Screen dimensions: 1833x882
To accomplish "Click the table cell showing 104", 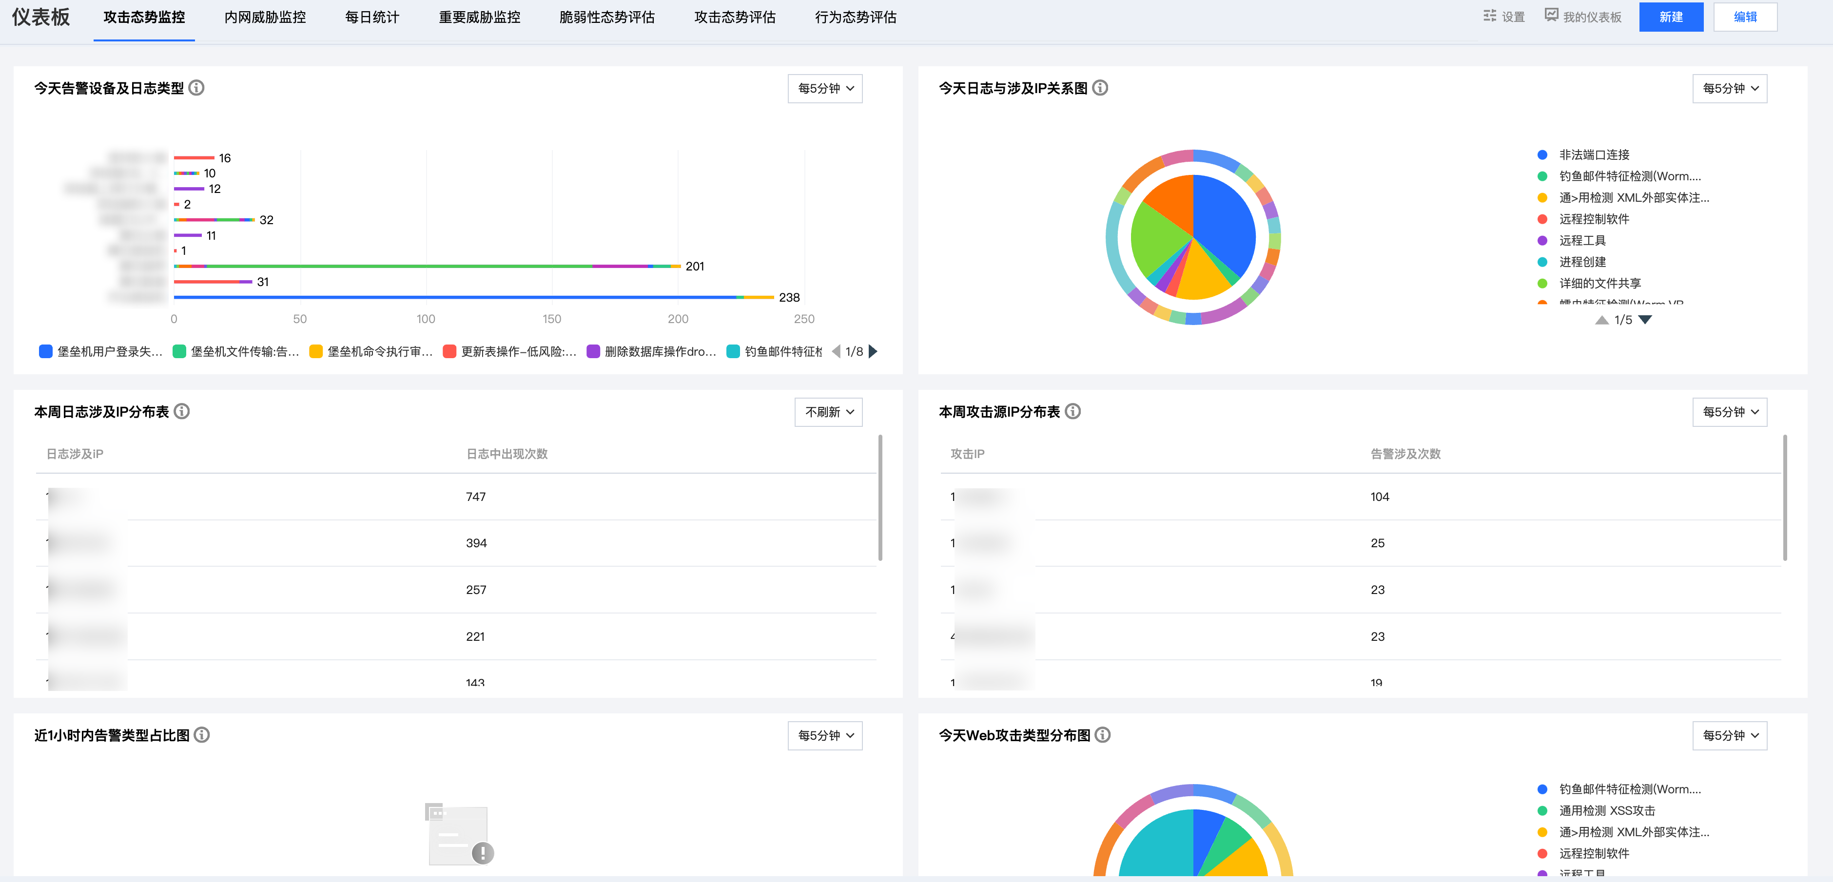I will 1380,497.
